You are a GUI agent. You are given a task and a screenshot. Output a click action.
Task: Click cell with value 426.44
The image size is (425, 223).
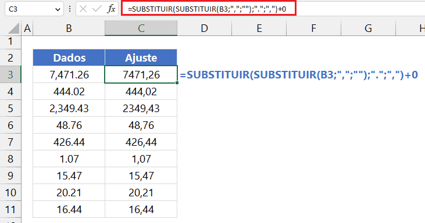69,142
